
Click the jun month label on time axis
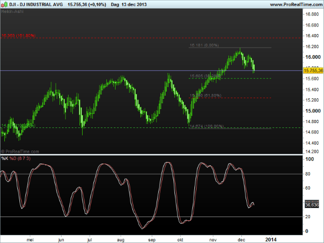tap(61, 240)
